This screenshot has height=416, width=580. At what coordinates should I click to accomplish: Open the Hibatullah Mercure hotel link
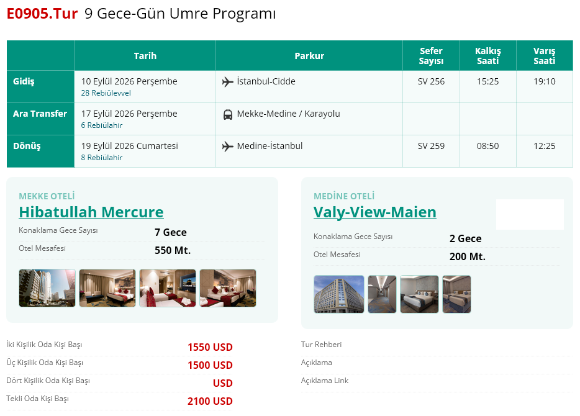coord(91,212)
